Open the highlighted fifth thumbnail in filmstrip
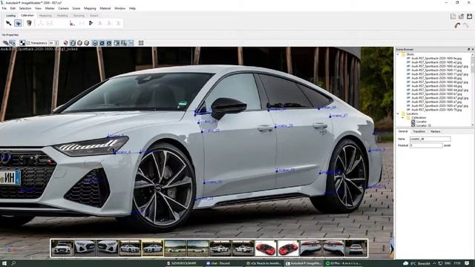This screenshot has width=475, height=267. pyautogui.click(x=152, y=248)
